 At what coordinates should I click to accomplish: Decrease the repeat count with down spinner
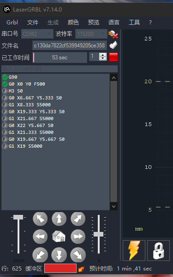click(103, 58)
